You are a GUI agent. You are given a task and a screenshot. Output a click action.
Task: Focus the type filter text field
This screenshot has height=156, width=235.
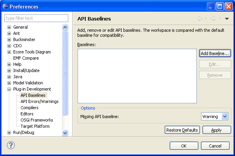click(36, 18)
